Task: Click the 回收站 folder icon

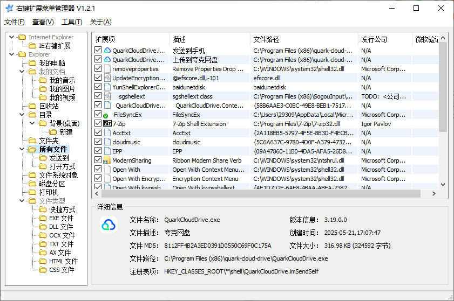Action: [32, 106]
